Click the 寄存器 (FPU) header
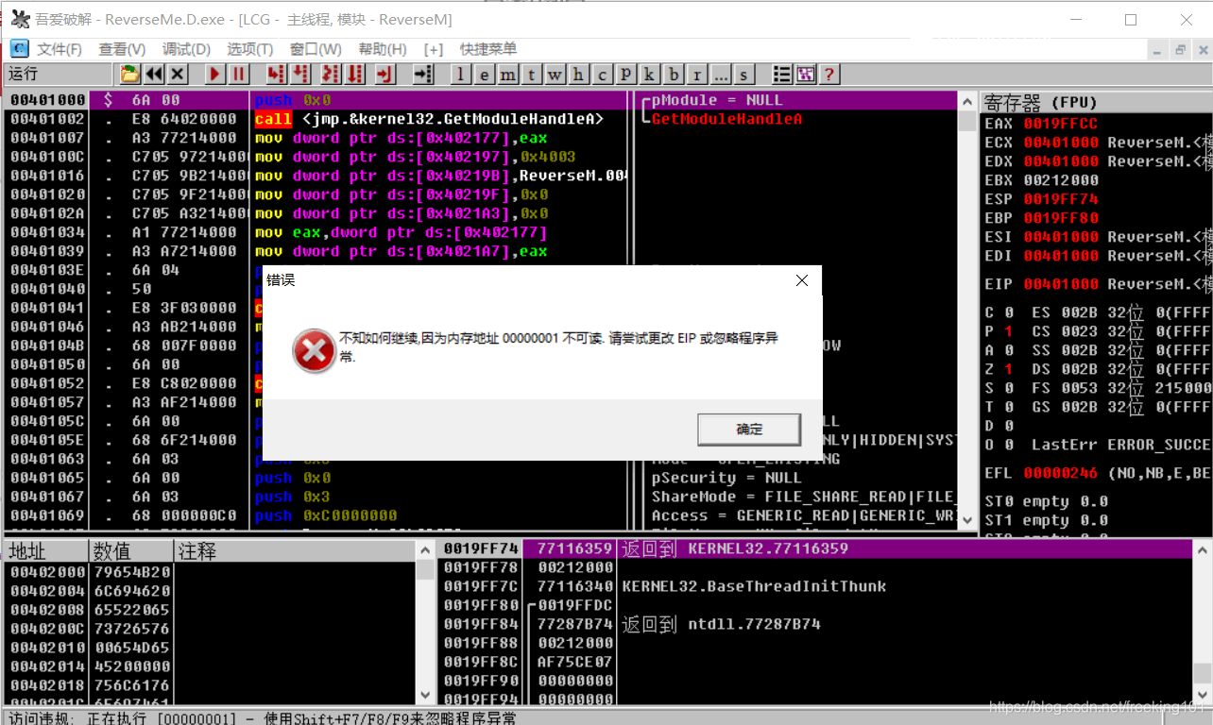Viewport: 1213px width, 725px height. [x=1096, y=102]
